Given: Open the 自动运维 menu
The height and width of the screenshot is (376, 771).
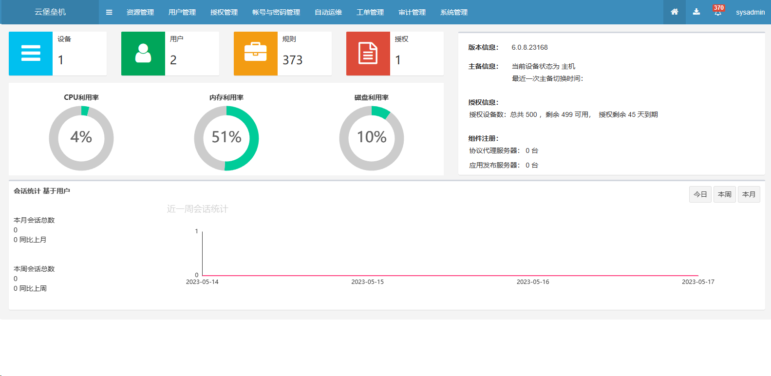Looking at the screenshot, I should tap(328, 12).
